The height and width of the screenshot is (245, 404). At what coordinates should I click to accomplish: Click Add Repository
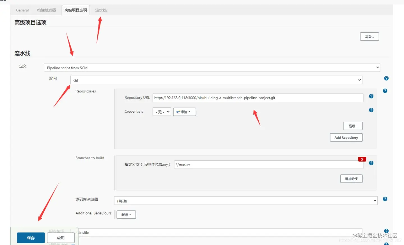tap(346, 138)
